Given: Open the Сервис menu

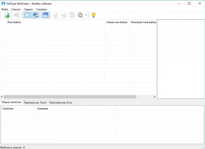Looking at the screenshot, I should click(x=28, y=9).
